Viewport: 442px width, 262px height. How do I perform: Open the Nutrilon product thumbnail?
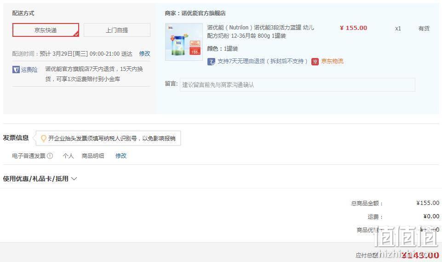(x=184, y=42)
